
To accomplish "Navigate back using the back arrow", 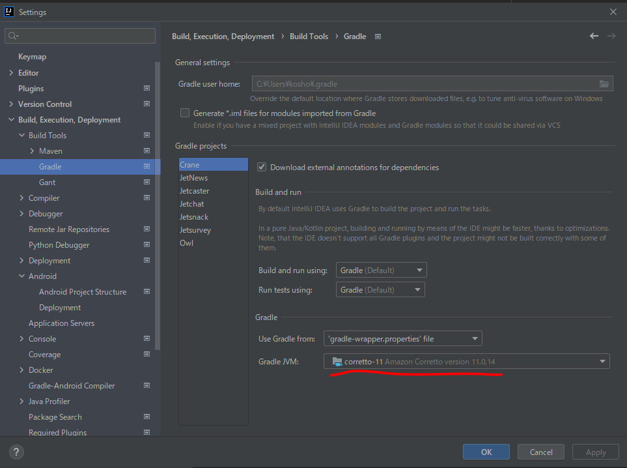I will coord(593,36).
